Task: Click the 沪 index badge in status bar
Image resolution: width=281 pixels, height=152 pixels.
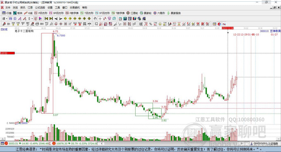Action: point(6,143)
